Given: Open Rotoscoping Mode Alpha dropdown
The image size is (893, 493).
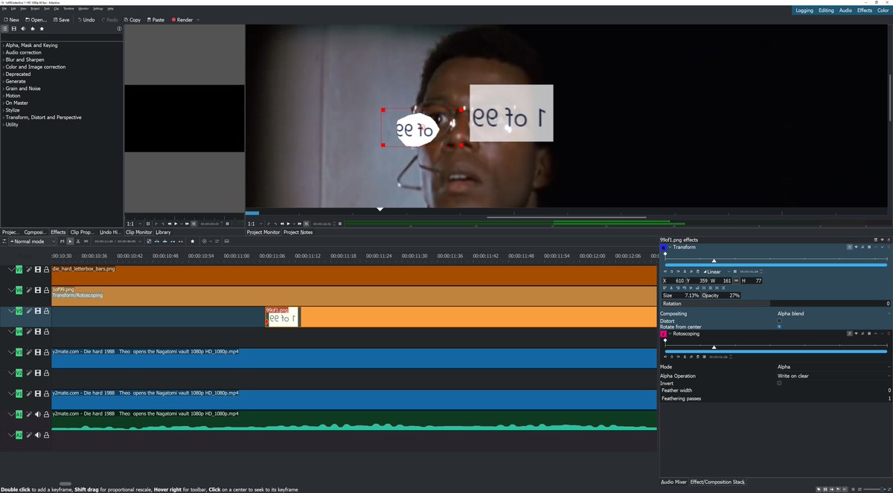Looking at the screenshot, I should 833,367.
